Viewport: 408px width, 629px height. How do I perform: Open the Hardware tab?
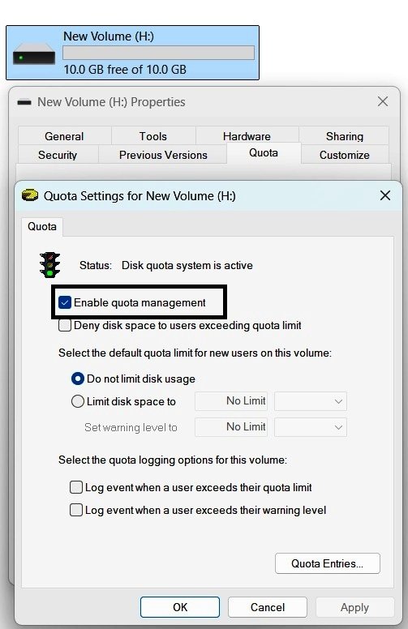click(x=247, y=135)
